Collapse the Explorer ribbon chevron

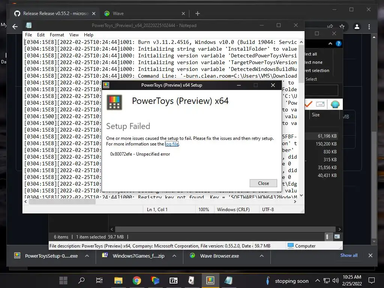click(330, 43)
